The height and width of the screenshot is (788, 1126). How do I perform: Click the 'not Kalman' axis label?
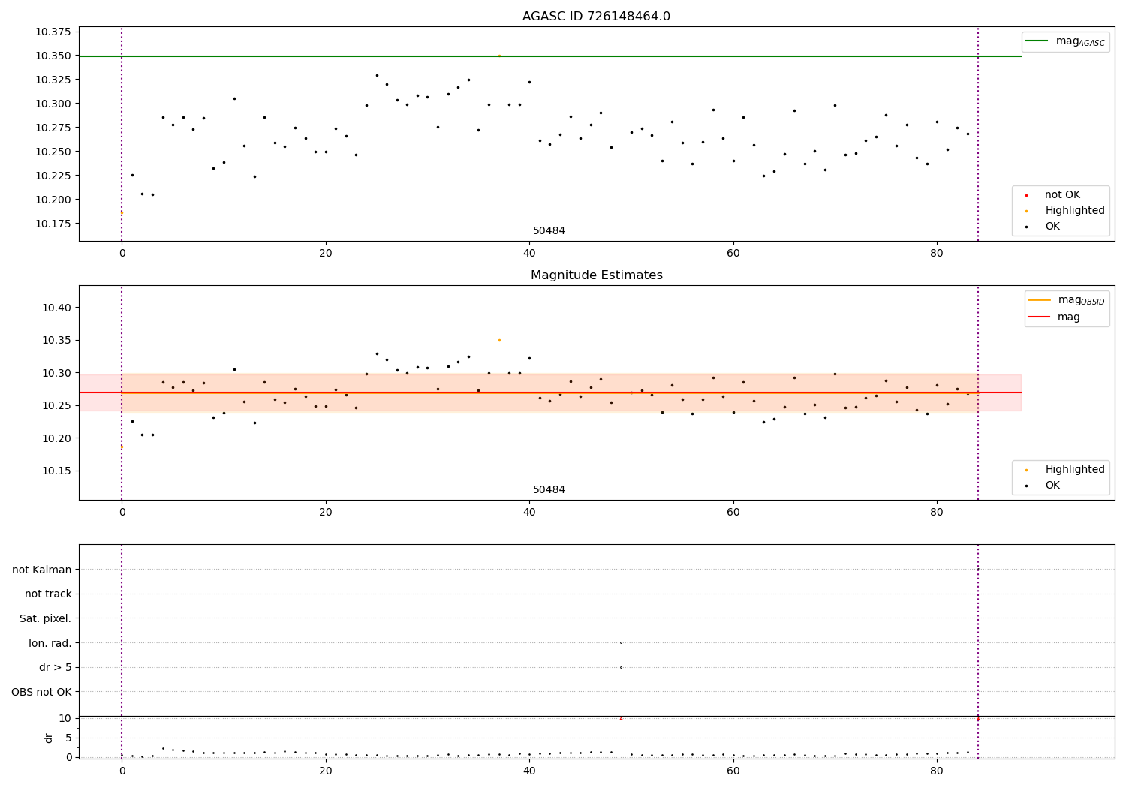click(42, 570)
